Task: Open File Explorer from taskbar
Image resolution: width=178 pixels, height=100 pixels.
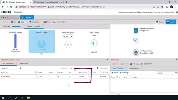Action: click(28, 97)
